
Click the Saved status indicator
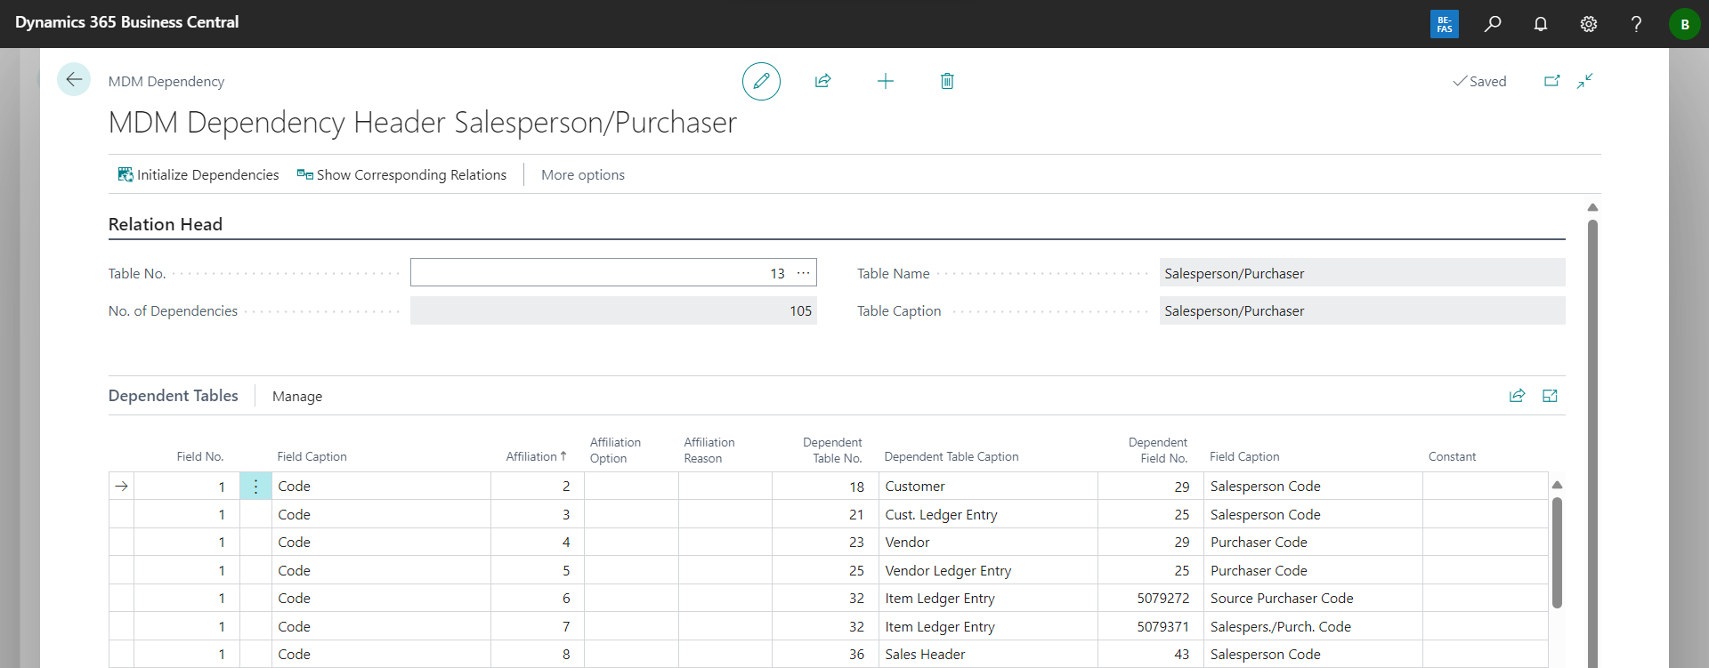click(1479, 81)
